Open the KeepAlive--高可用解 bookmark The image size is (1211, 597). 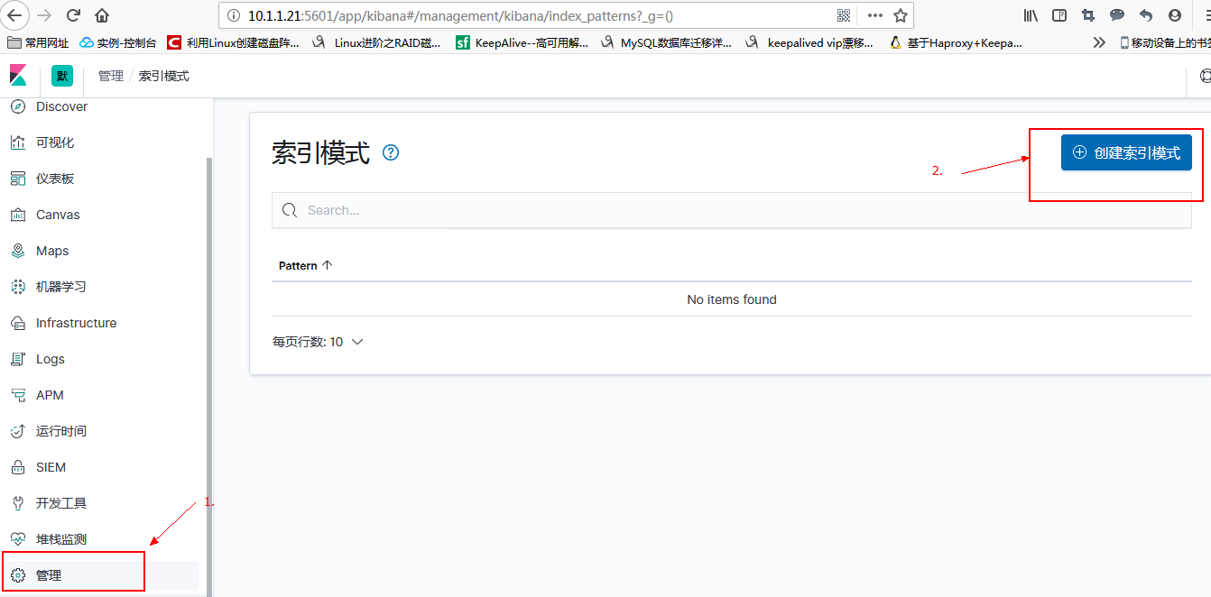pos(522,42)
